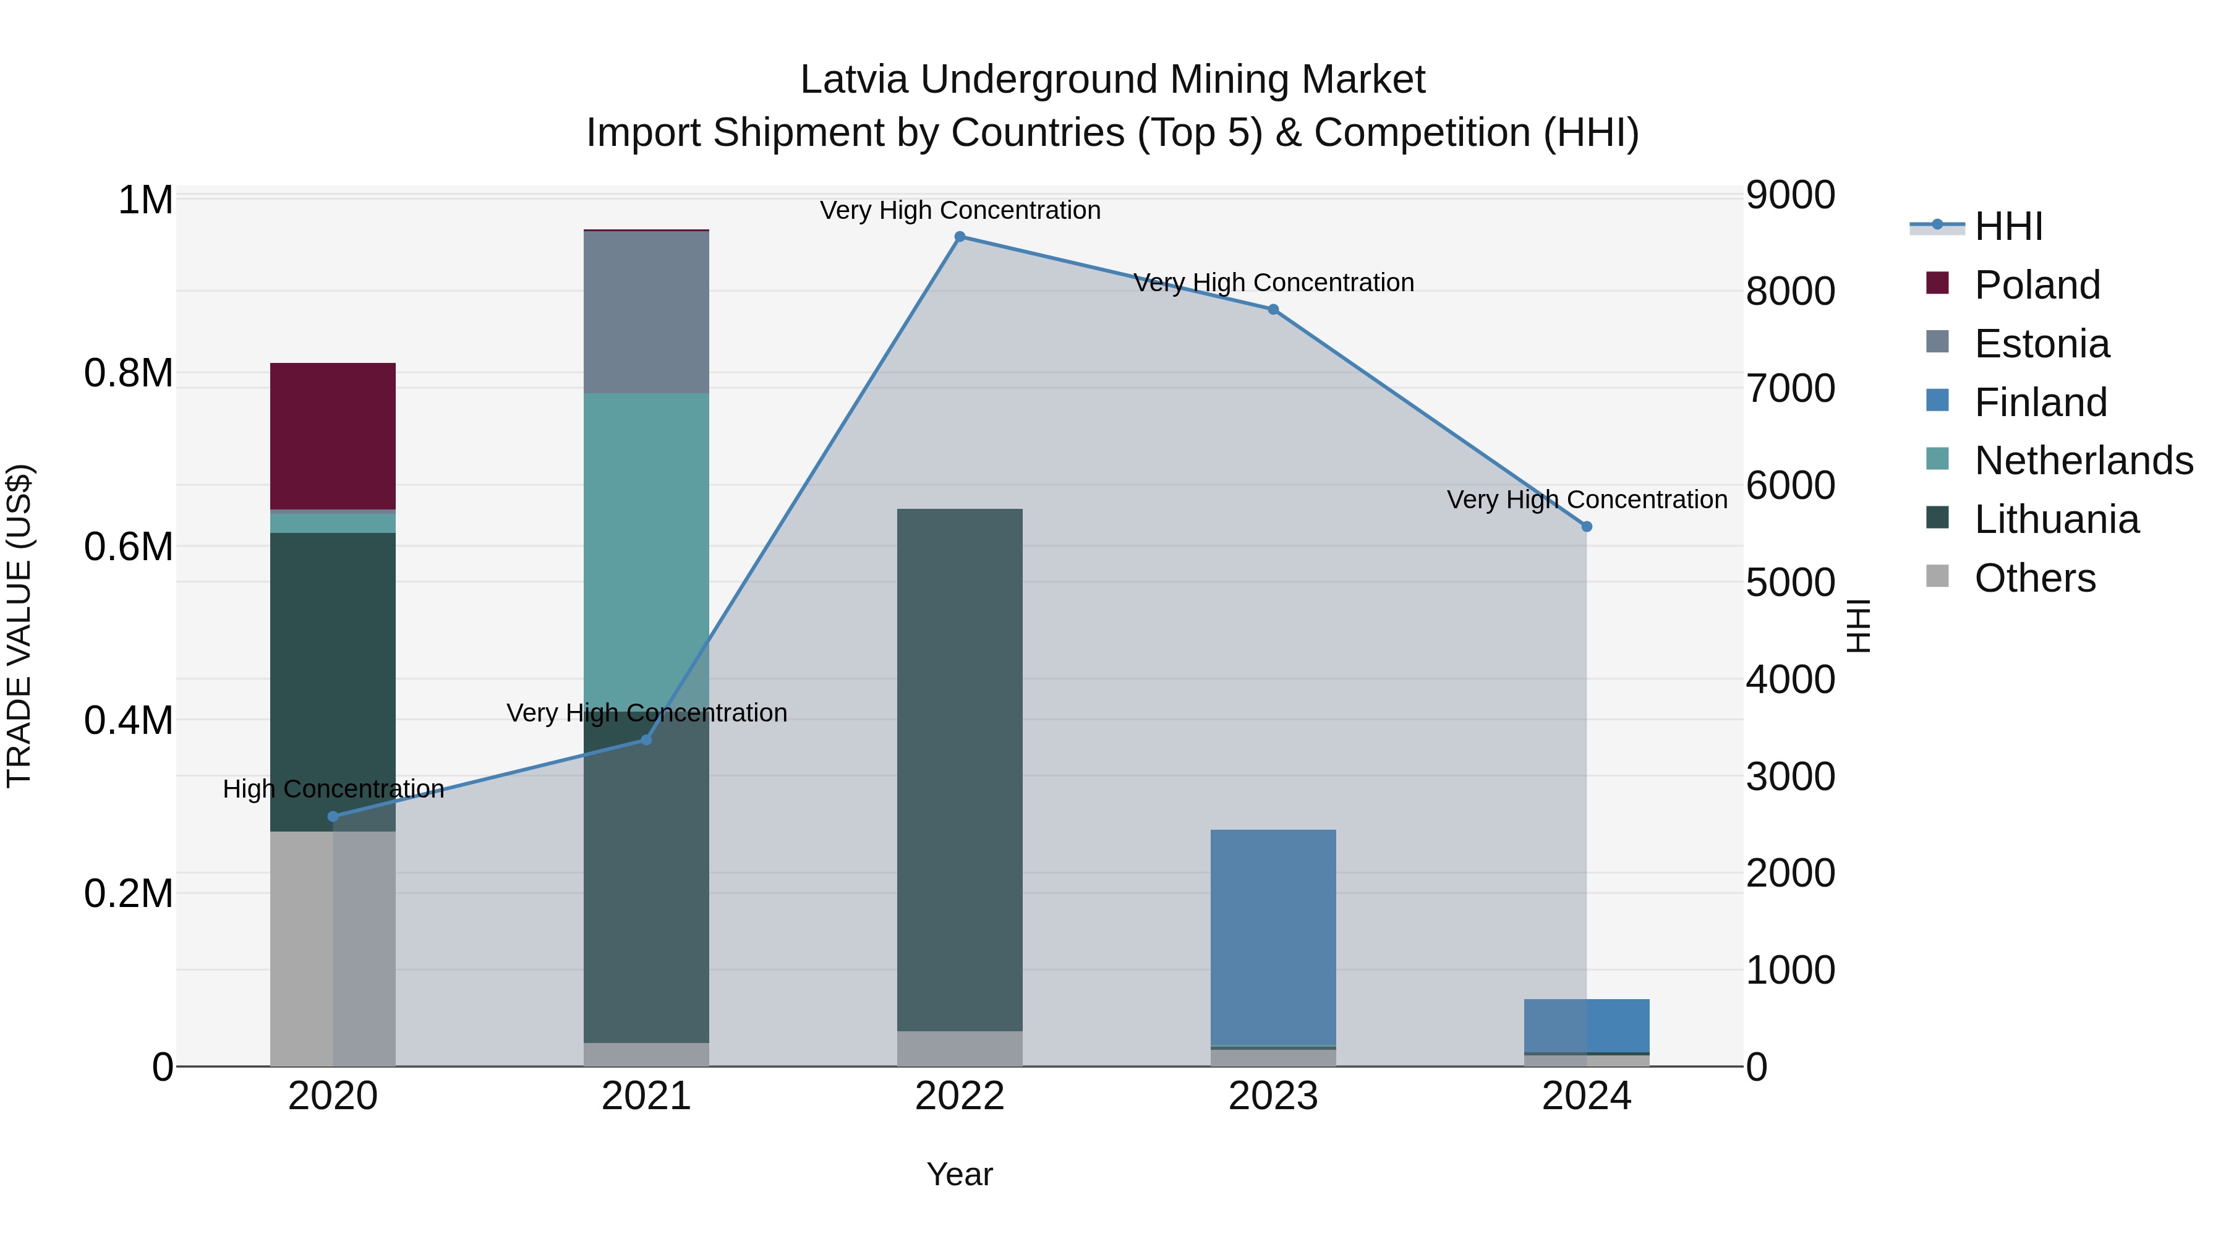Toggle the Netherlands legend entry
Image resolution: width=2226 pixels, height=1252 pixels.
pos(2060,461)
